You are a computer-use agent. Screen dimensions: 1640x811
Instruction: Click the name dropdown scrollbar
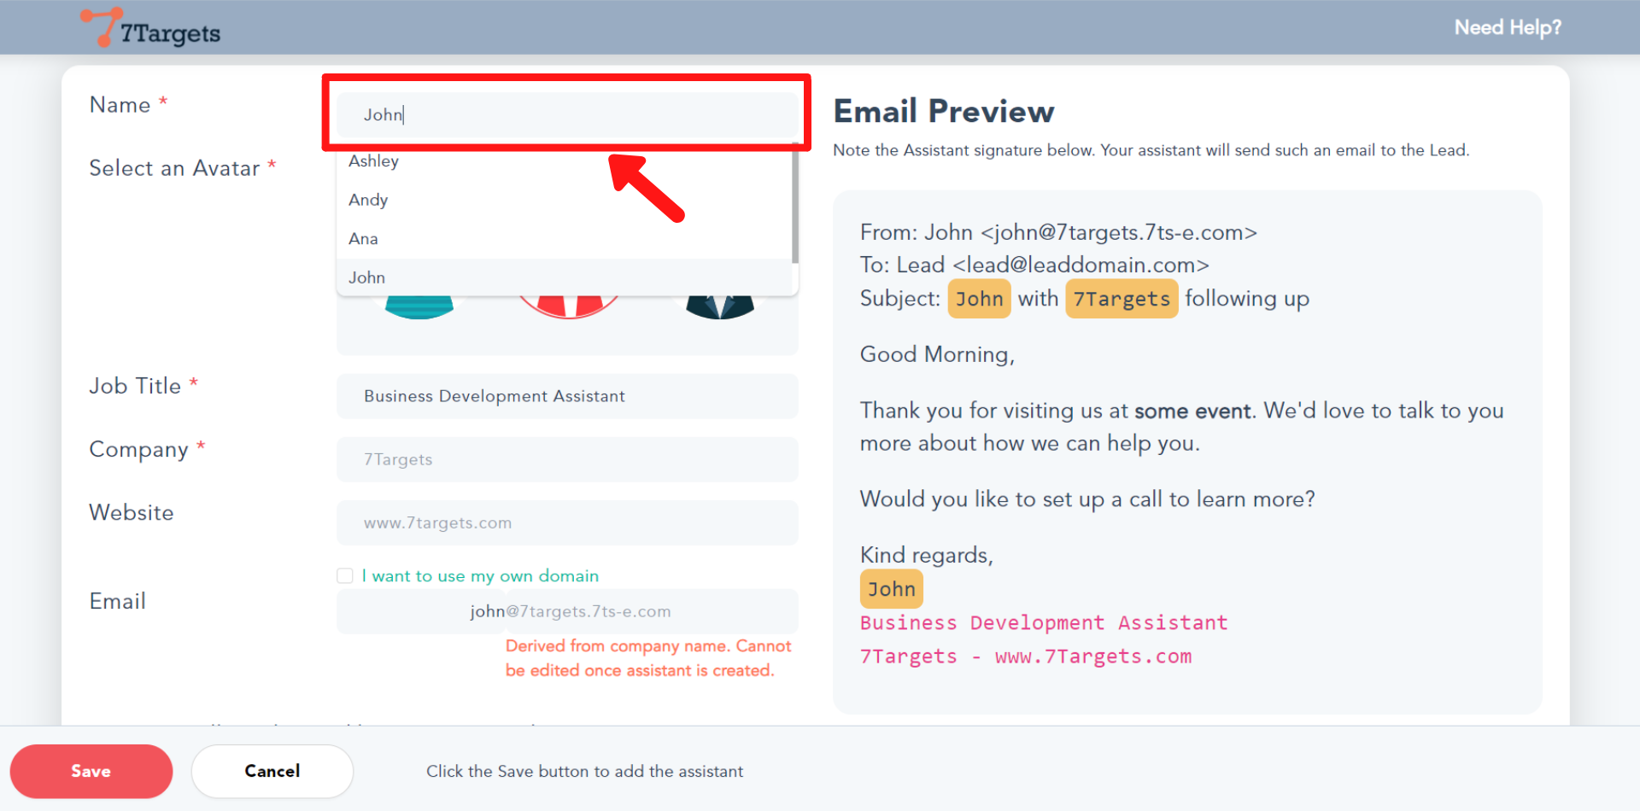tap(794, 205)
